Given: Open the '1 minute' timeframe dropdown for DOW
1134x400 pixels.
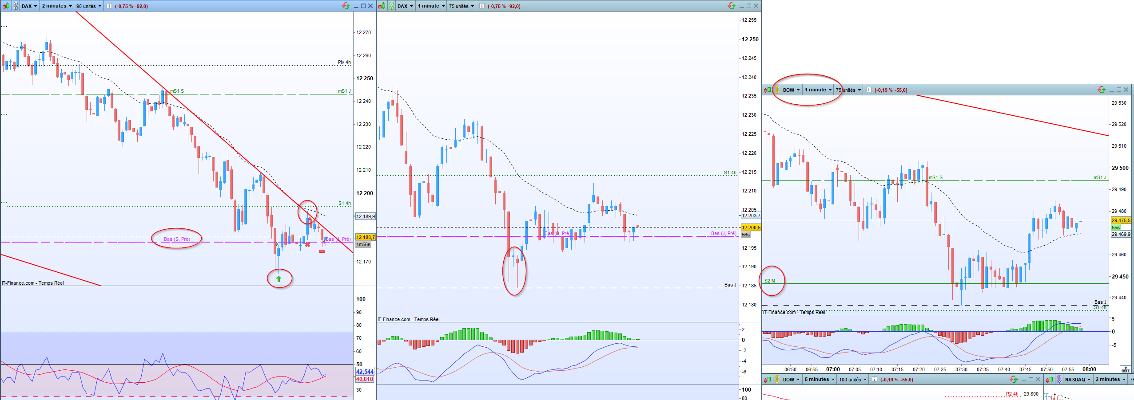Looking at the screenshot, I should (818, 90).
